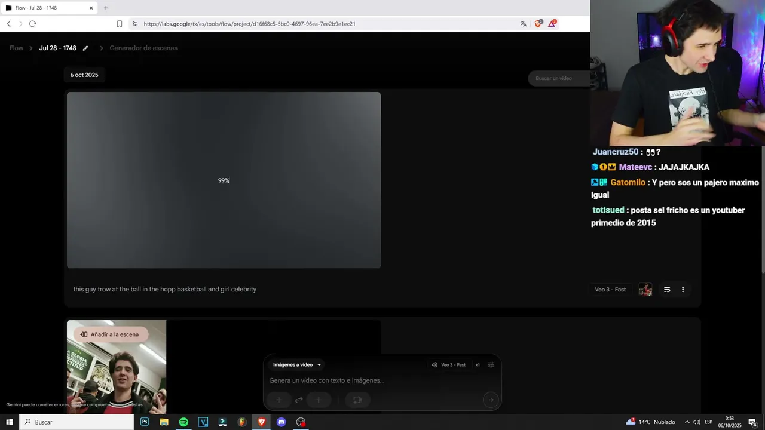Click the generating video preview at 99%

(x=224, y=180)
